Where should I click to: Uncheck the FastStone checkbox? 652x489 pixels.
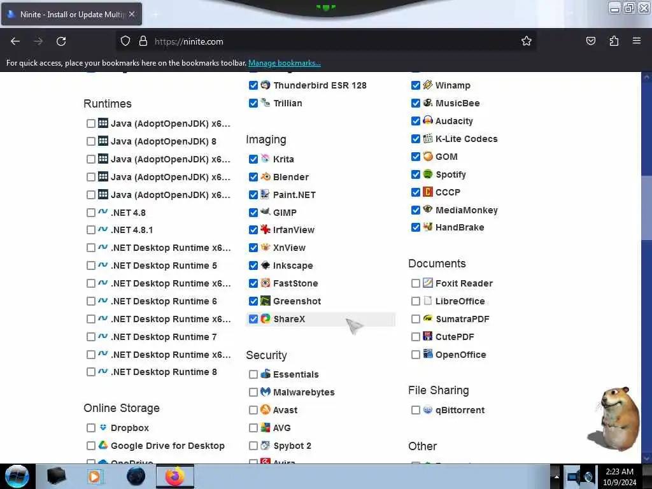253,283
